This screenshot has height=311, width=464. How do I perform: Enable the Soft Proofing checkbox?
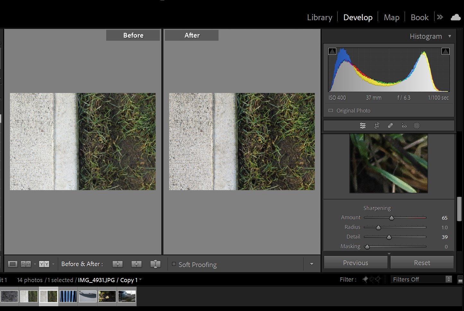(174, 264)
